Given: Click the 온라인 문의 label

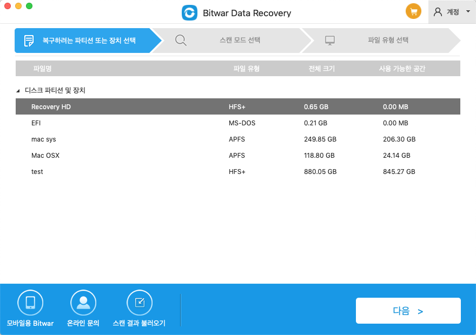Looking at the screenshot, I should 83,323.
